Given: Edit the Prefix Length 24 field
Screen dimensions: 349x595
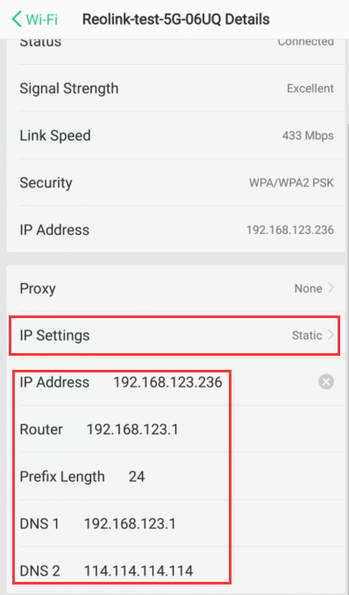Looking at the screenshot, I should (x=137, y=477).
